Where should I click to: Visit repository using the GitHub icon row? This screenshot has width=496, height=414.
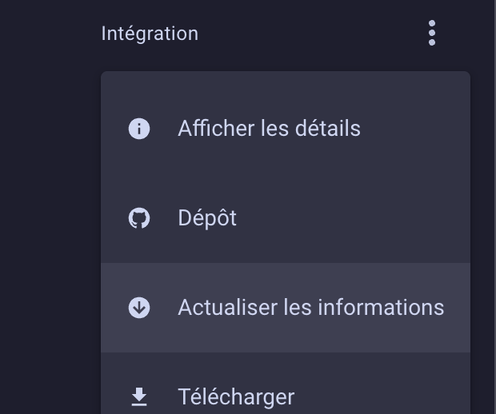(x=286, y=218)
